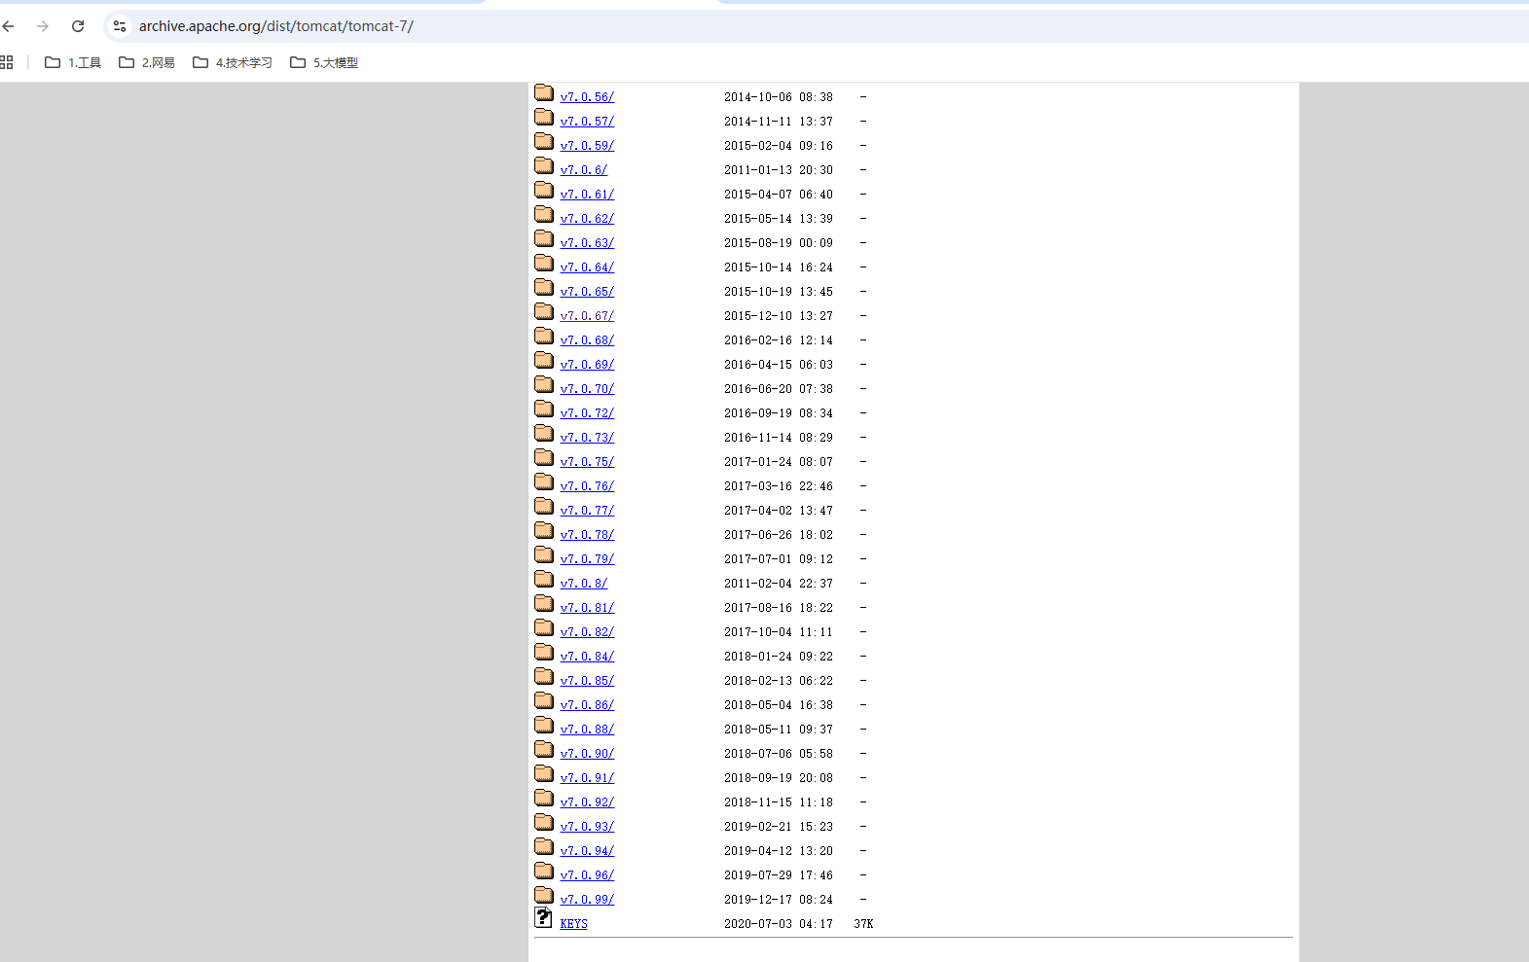Click the date 2011-02-04 22:37
The width and height of the screenshot is (1529, 962).
coord(779,584)
